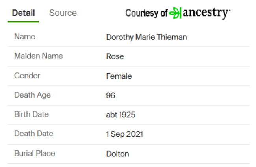The width and height of the screenshot is (256, 167).
Task: Select the birth date abt 1925
Action: click(x=121, y=115)
